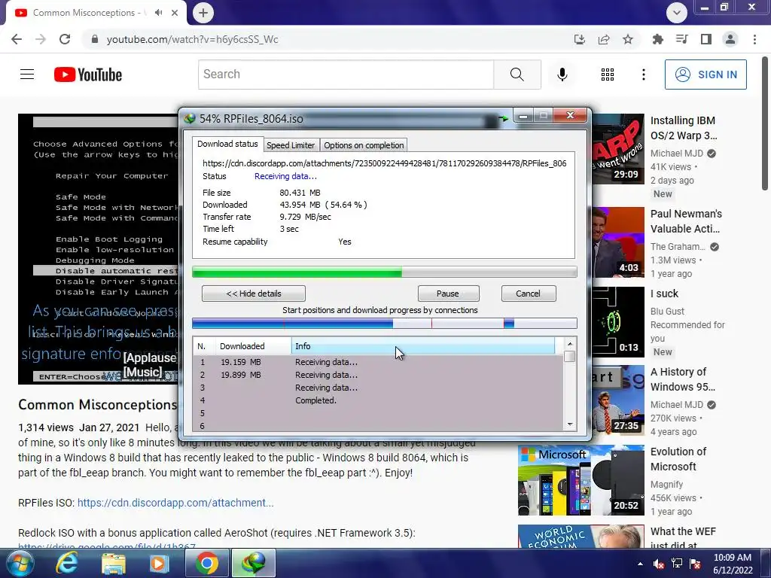The image size is (771, 578).
Task: Open the Evolution of Microsoft thumbnail
Action: click(581, 480)
